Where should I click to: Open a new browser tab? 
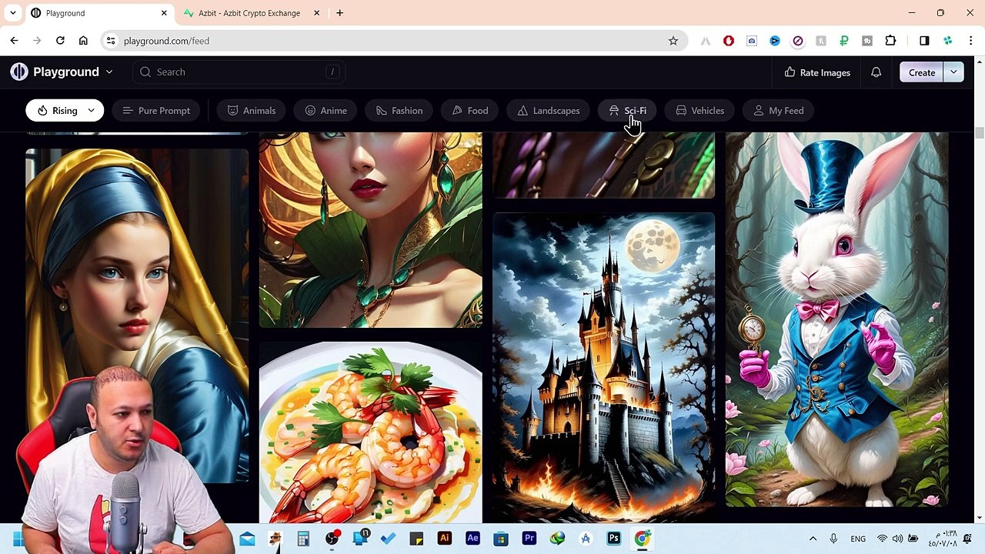[x=339, y=13]
